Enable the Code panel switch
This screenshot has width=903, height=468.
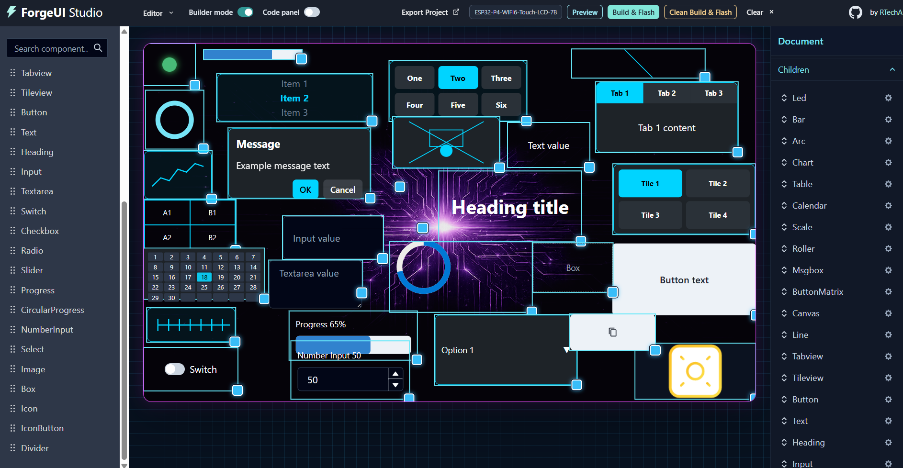(312, 12)
